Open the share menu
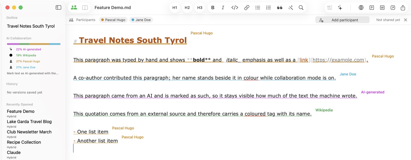Image resolution: width=411 pixels, height=160 pixels. [x=403, y=8]
